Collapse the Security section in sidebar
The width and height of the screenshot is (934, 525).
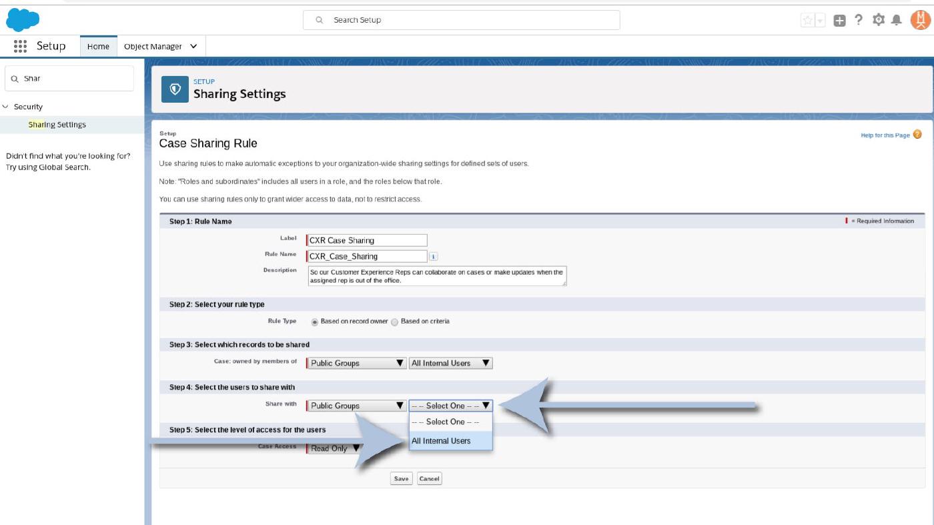tap(6, 107)
